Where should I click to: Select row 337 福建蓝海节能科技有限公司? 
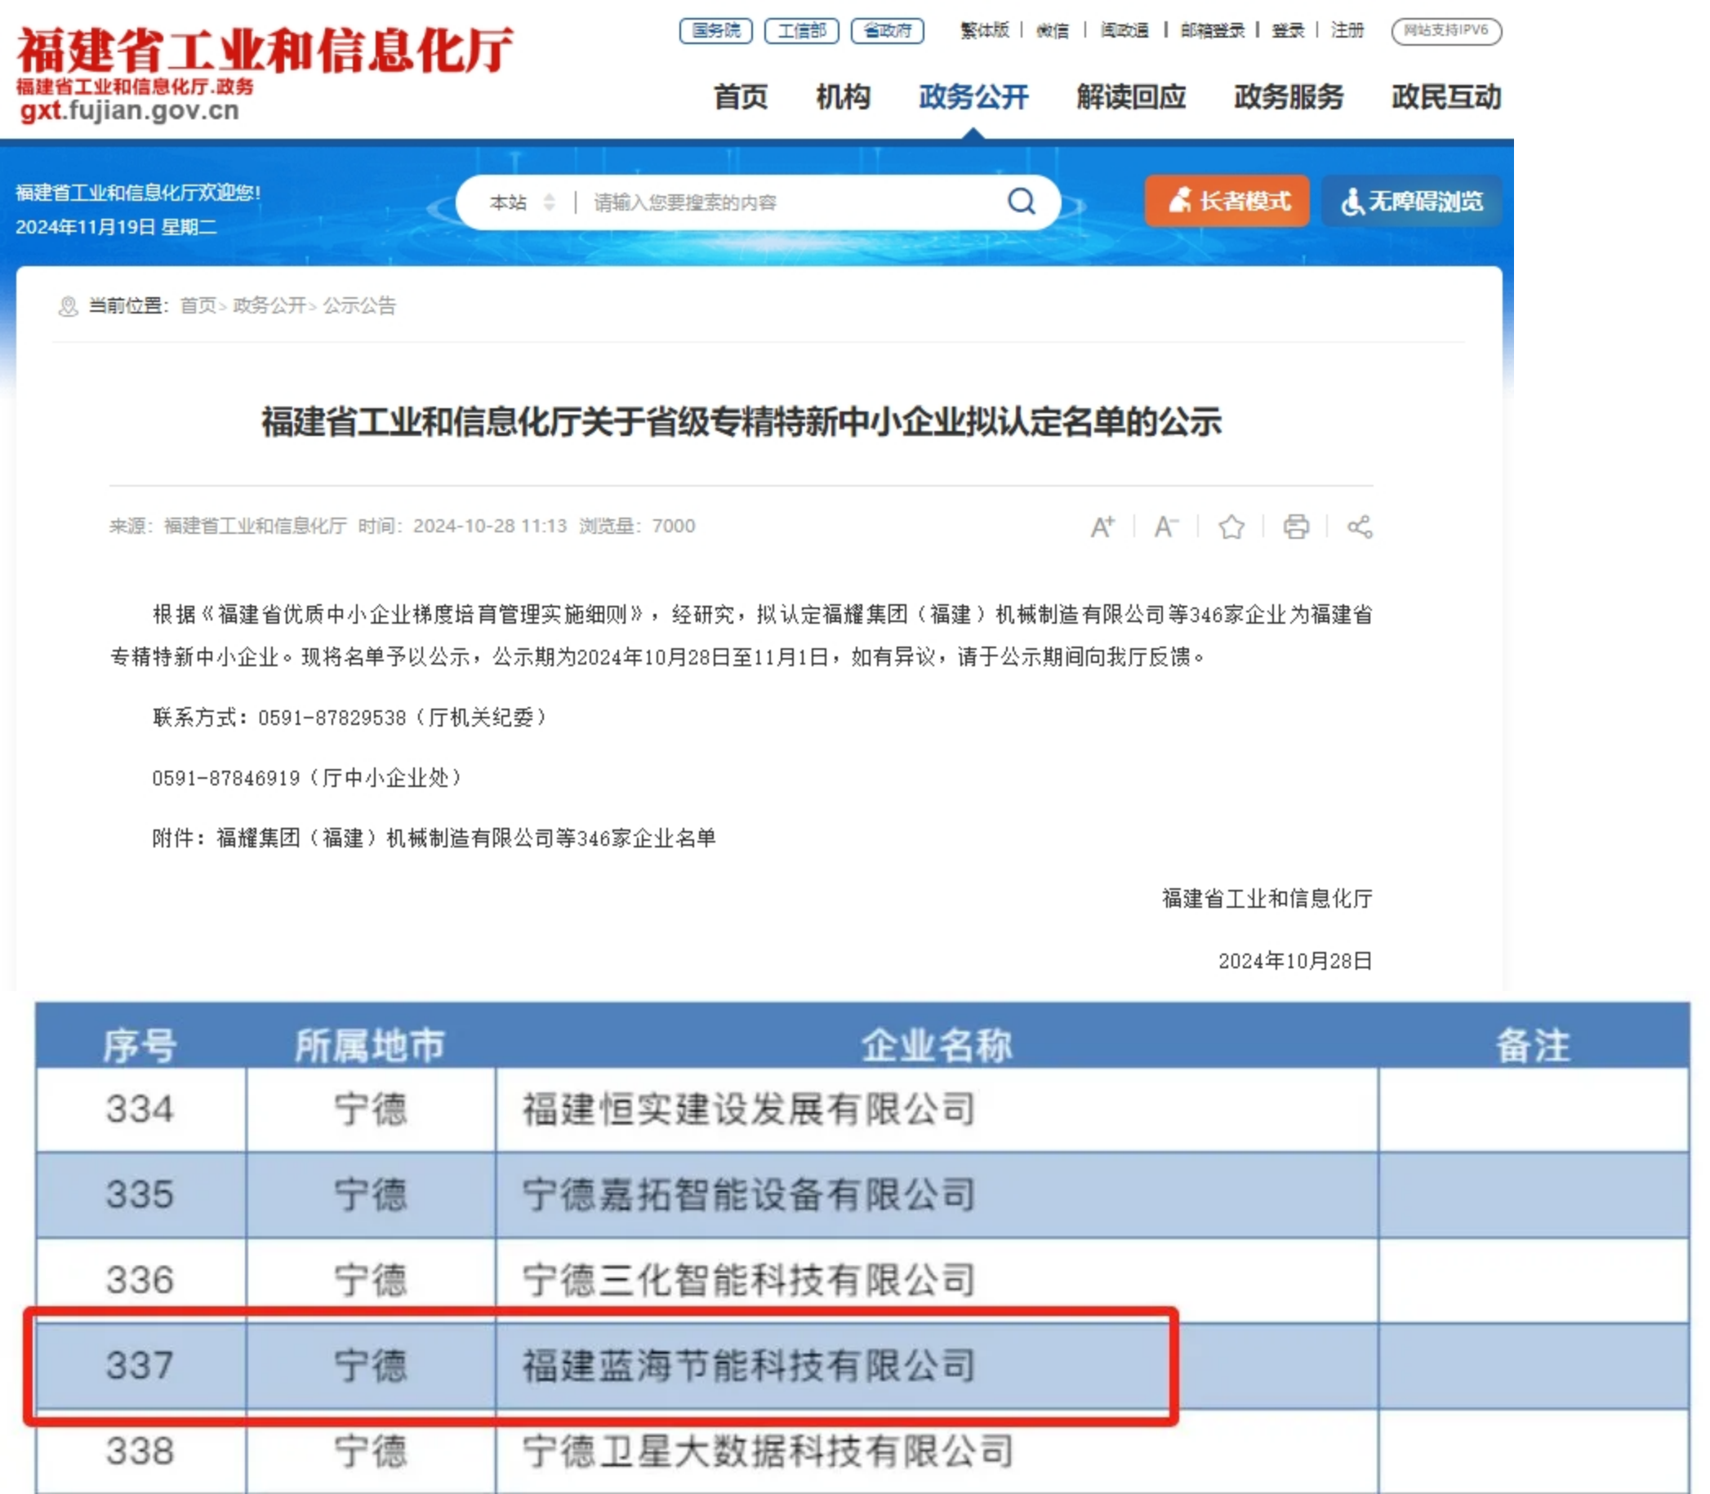pos(747,1366)
